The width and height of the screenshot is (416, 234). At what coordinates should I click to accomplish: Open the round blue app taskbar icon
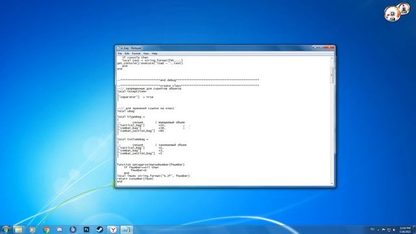point(73,229)
